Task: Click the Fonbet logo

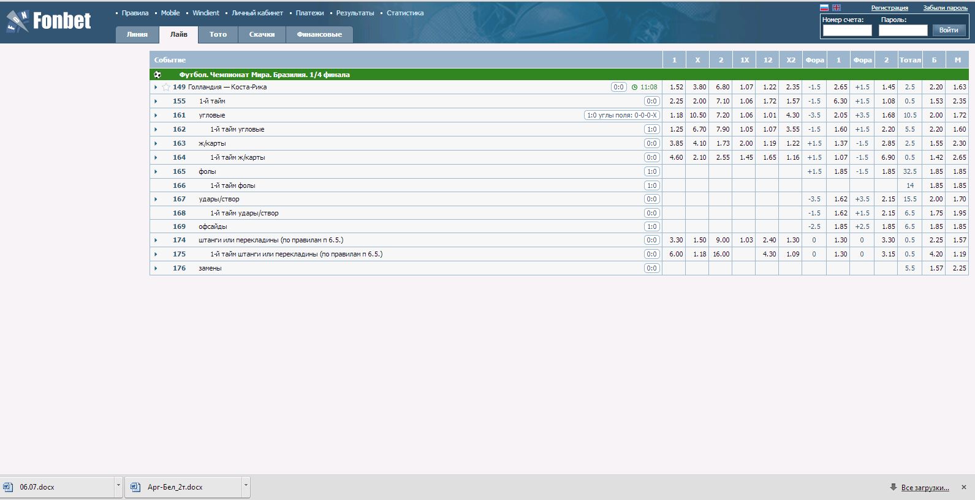Action: [49, 21]
